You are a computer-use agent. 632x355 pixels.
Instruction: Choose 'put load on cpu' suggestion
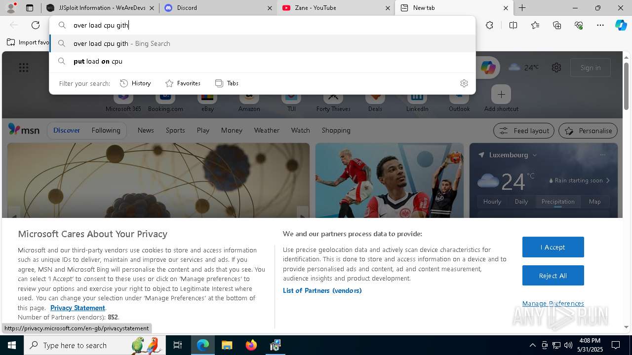263,61
